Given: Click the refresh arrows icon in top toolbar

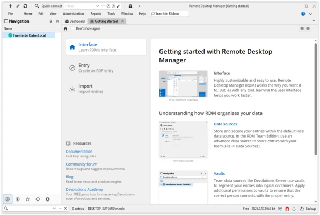Looking at the screenshot, I should click(25, 6).
